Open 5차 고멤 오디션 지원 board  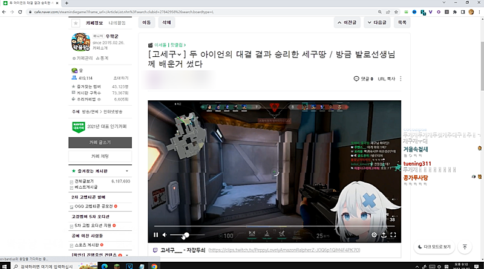tap(93, 225)
